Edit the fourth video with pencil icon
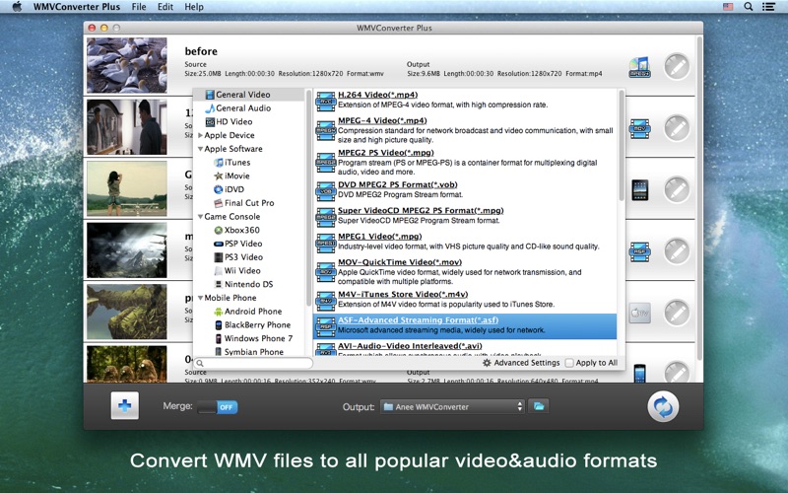The width and height of the screenshot is (788, 493). 677,251
